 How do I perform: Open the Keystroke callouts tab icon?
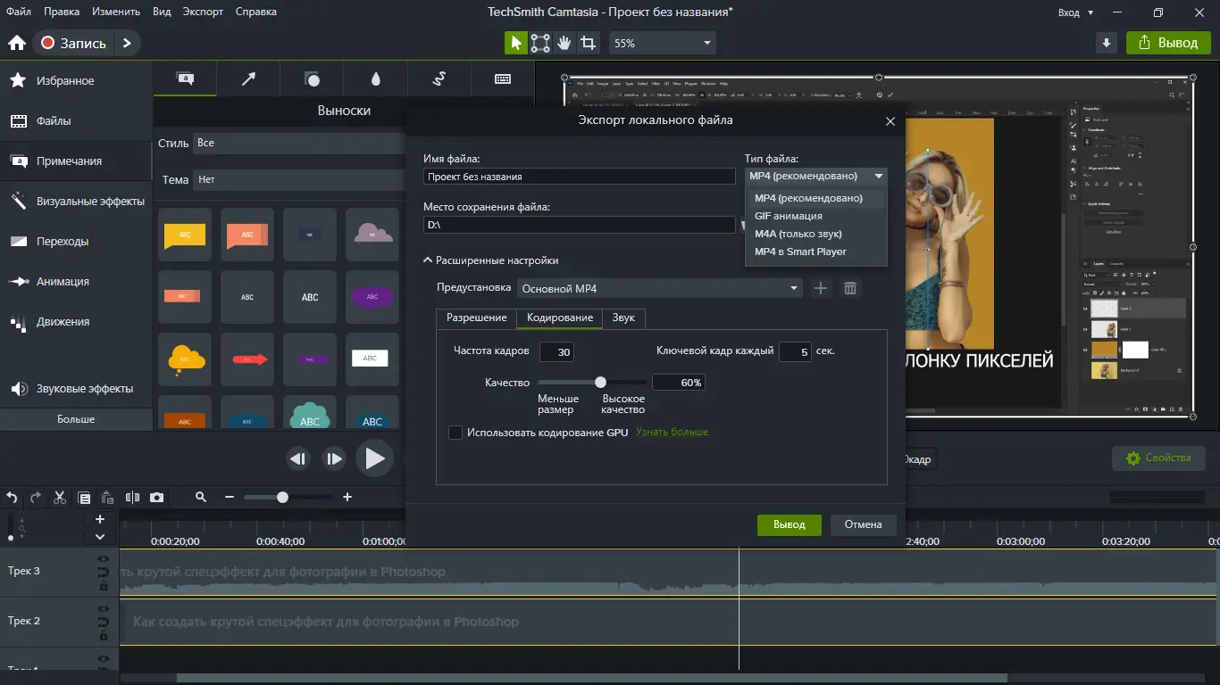(x=502, y=79)
